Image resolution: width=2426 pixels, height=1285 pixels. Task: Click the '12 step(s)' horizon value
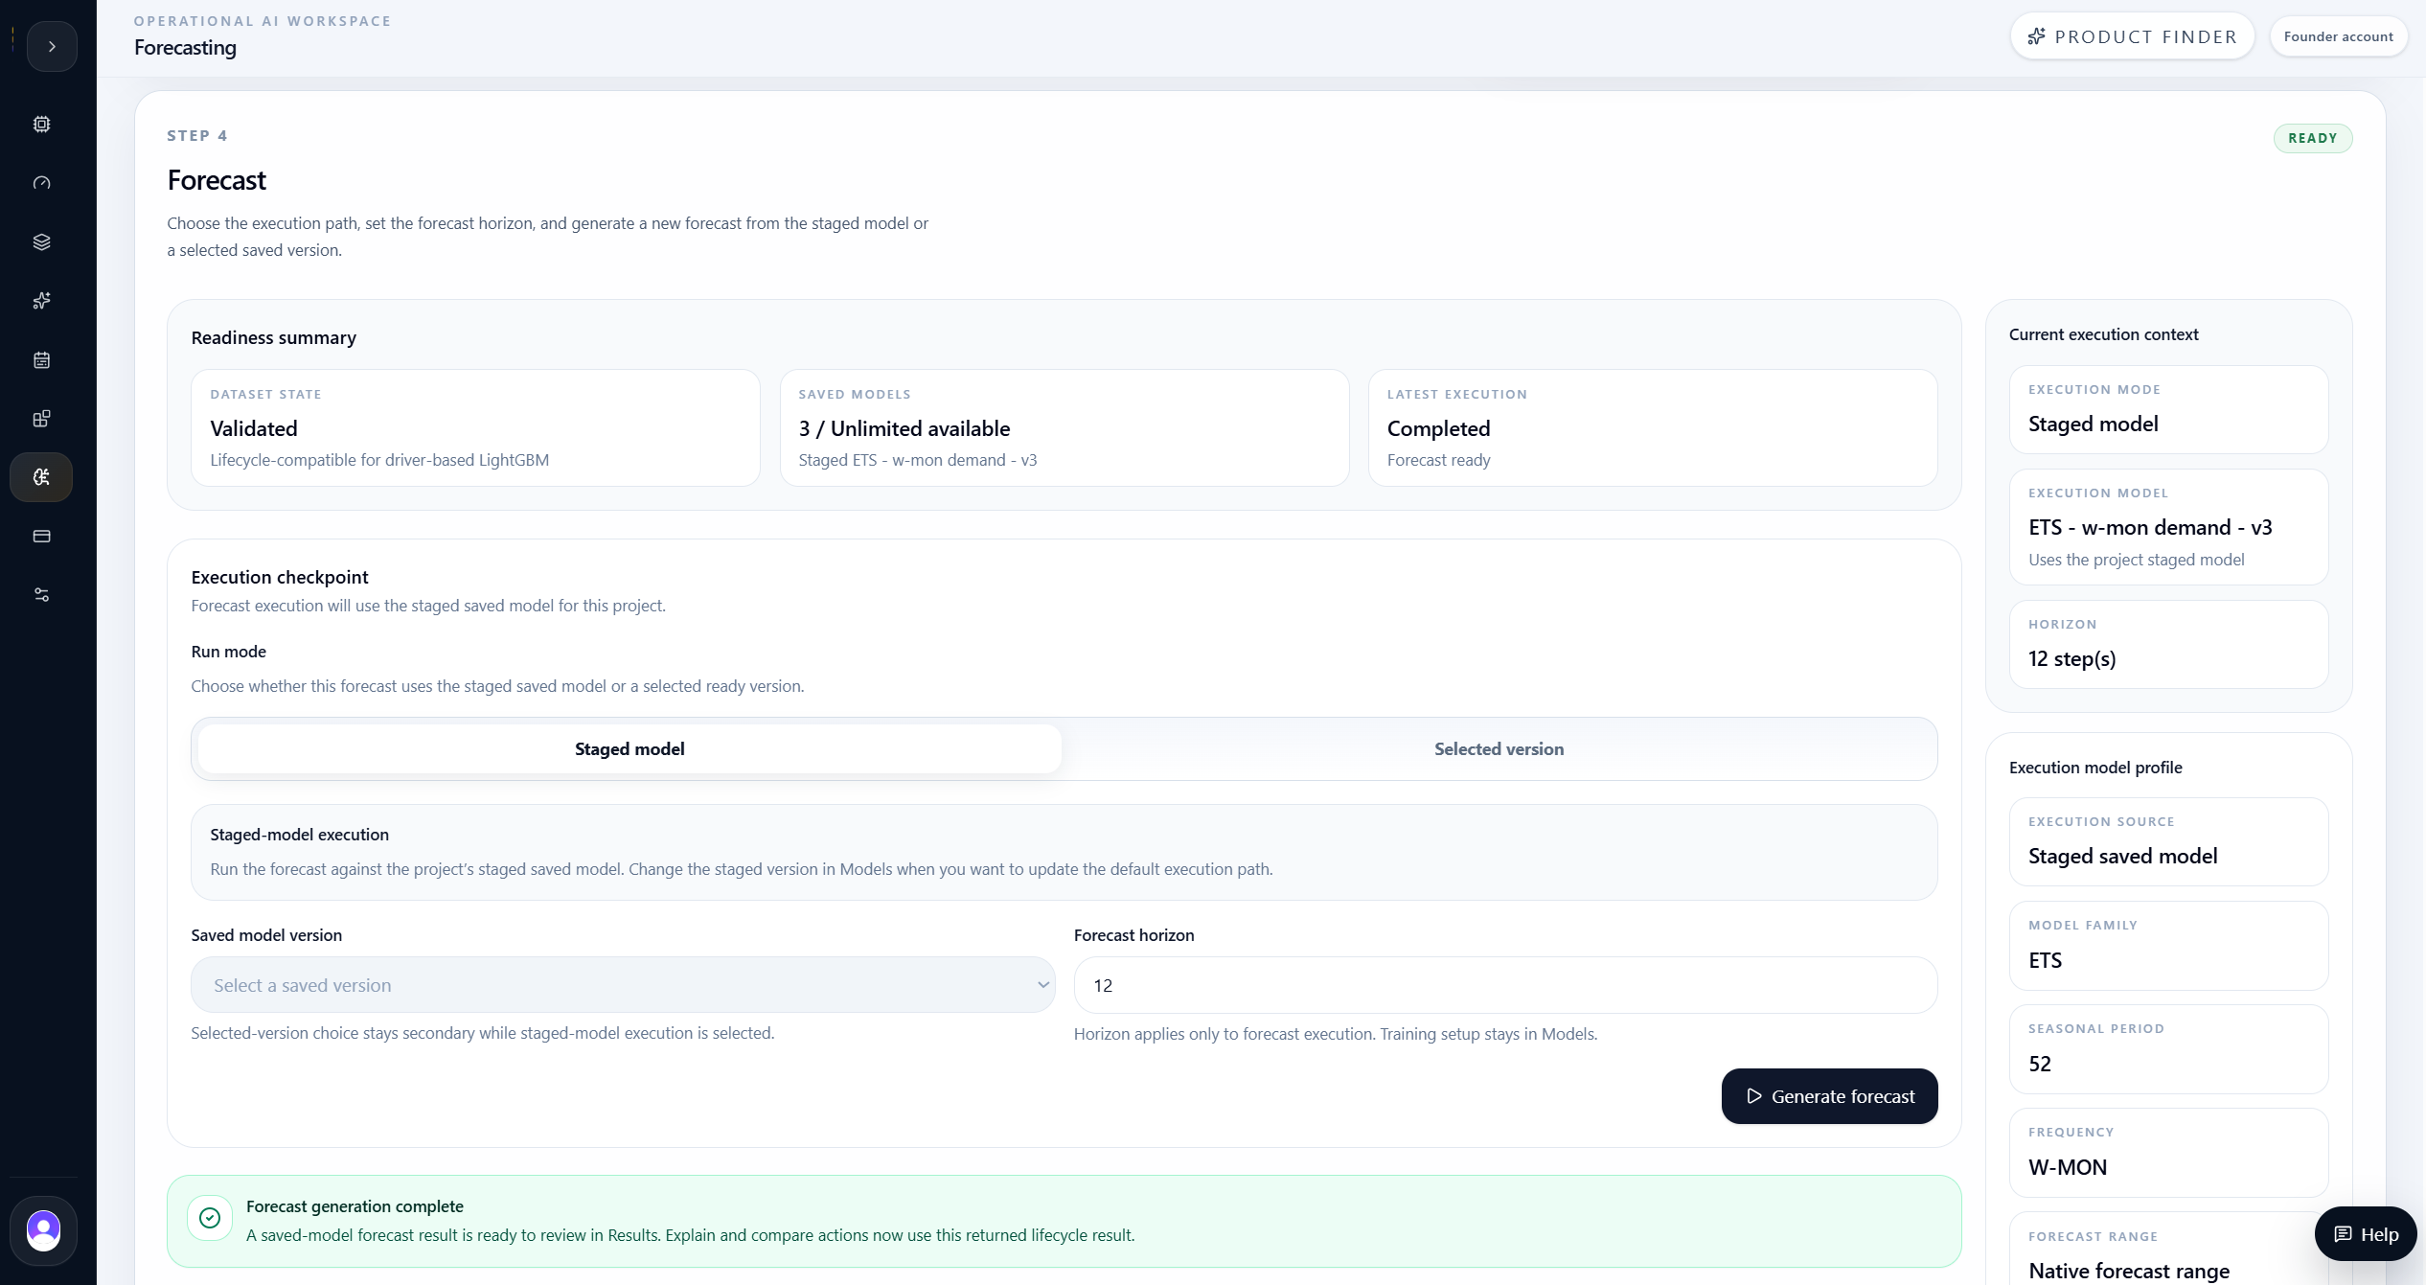click(2071, 658)
